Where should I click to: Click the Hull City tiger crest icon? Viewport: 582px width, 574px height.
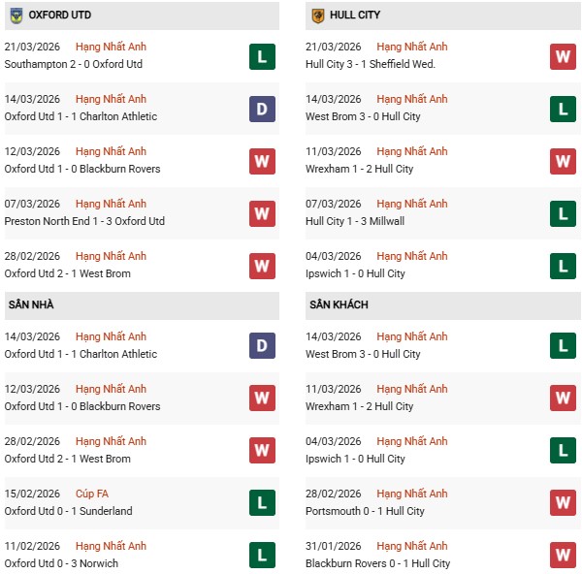[x=317, y=16]
